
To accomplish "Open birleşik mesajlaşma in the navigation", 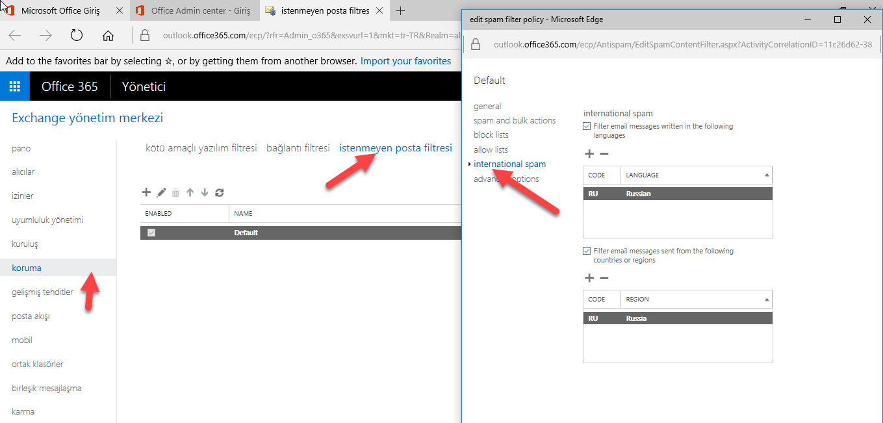I will tap(46, 388).
